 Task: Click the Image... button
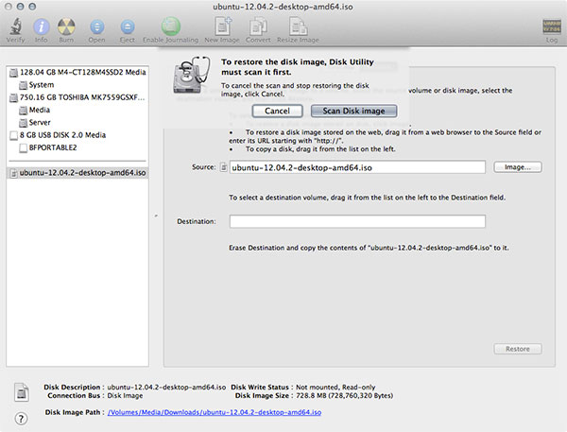tap(518, 167)
